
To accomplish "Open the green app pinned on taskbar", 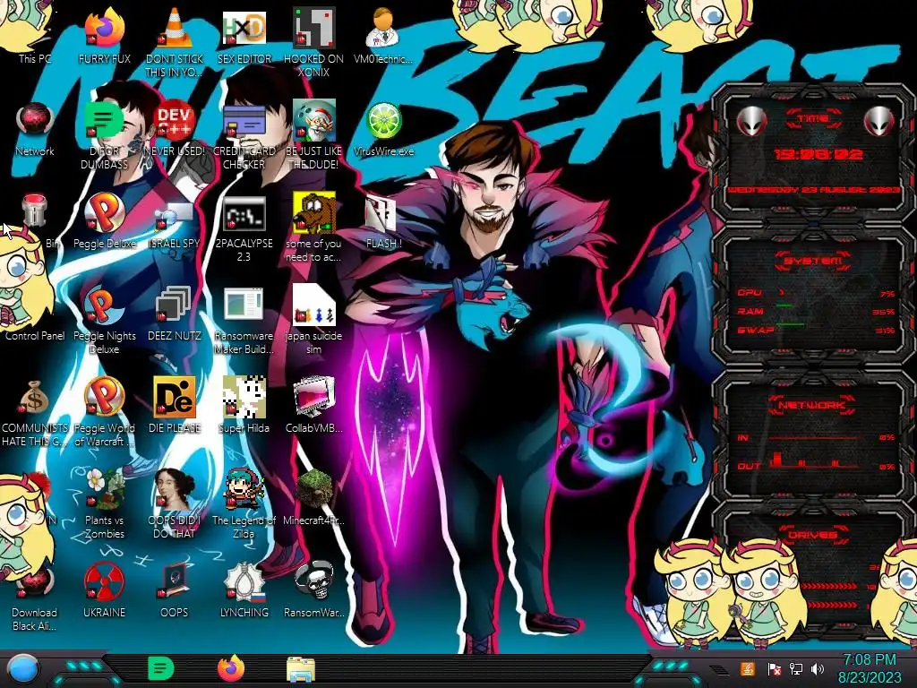I will click(161, 668).
